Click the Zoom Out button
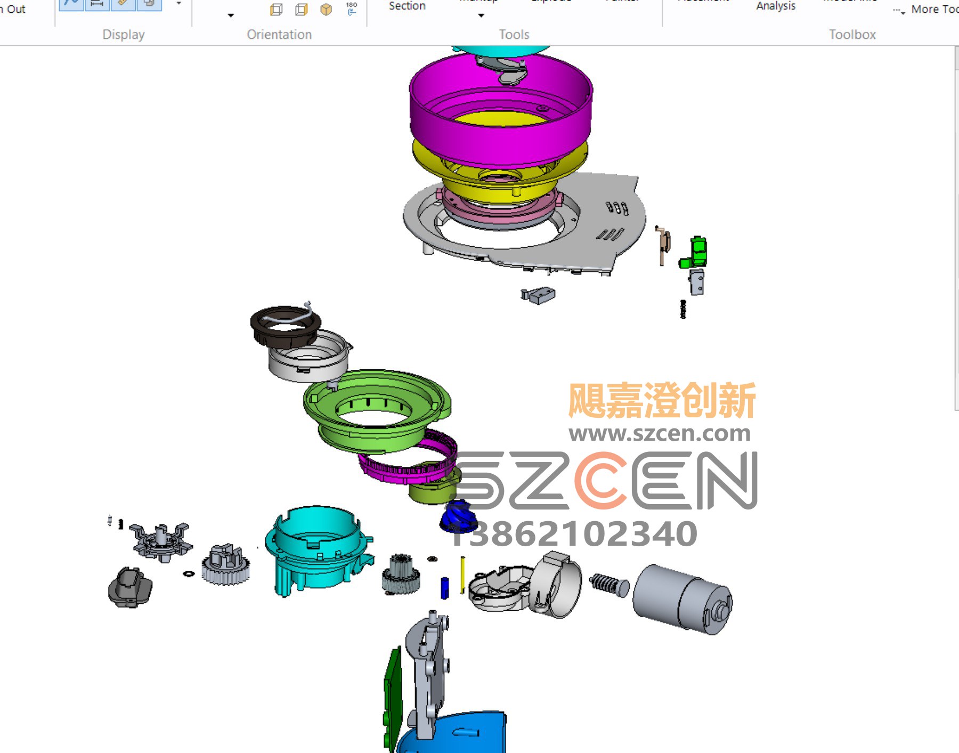 point(13,9)
